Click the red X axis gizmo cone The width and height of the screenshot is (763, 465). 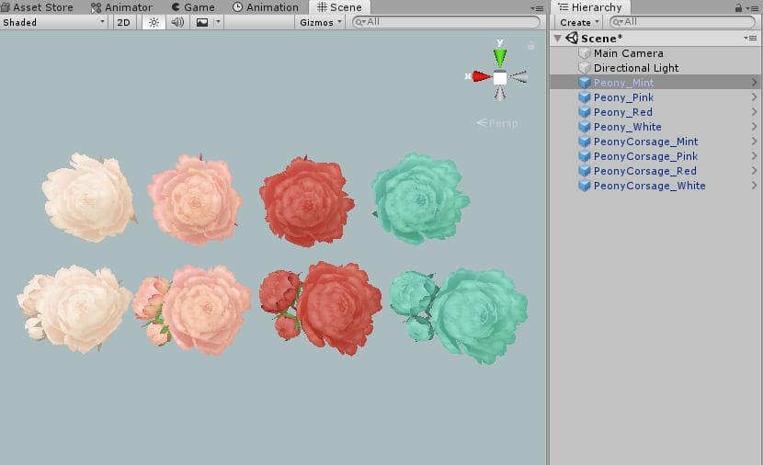click(482, 76)
